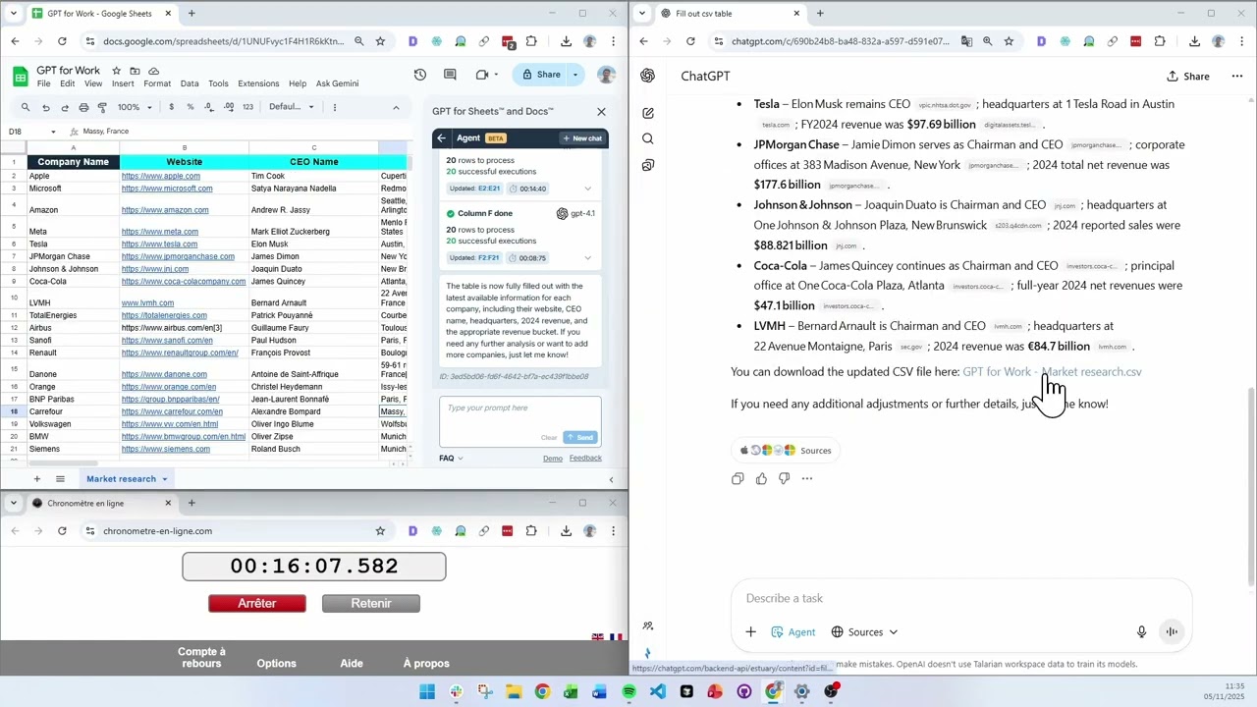Viewport: 1257px width, 707px height.
Task: Click the Meet video call icon in Sheets
Action: click(x=482, y=75)
